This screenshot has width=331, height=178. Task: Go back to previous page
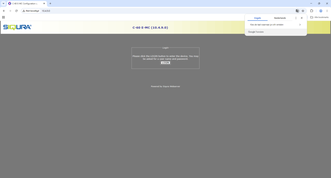(4, 11)
